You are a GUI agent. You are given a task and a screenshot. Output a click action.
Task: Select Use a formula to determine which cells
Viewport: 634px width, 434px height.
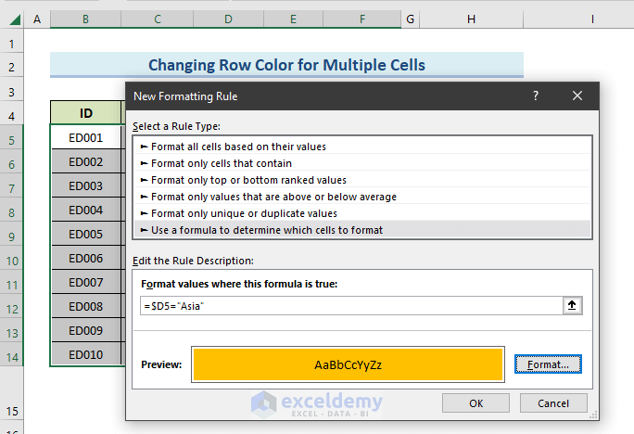361,230
